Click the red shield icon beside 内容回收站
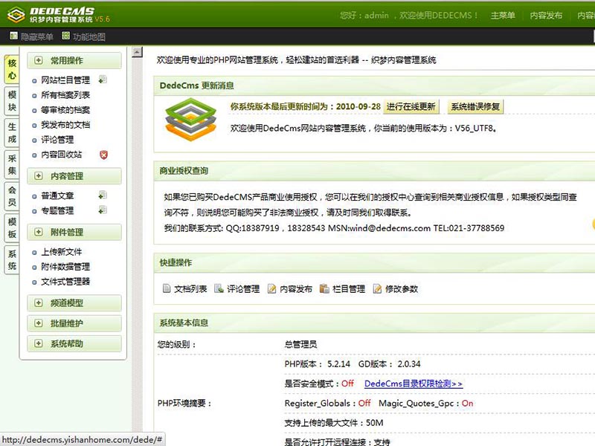 (103, 155)
